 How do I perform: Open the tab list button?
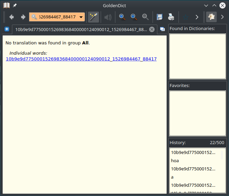[162, 29]
